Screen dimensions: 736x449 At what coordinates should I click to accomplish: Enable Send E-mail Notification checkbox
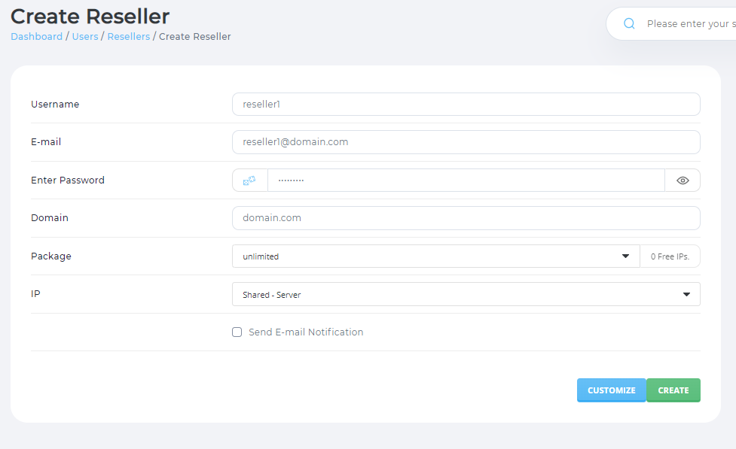(x=237, y=332)
